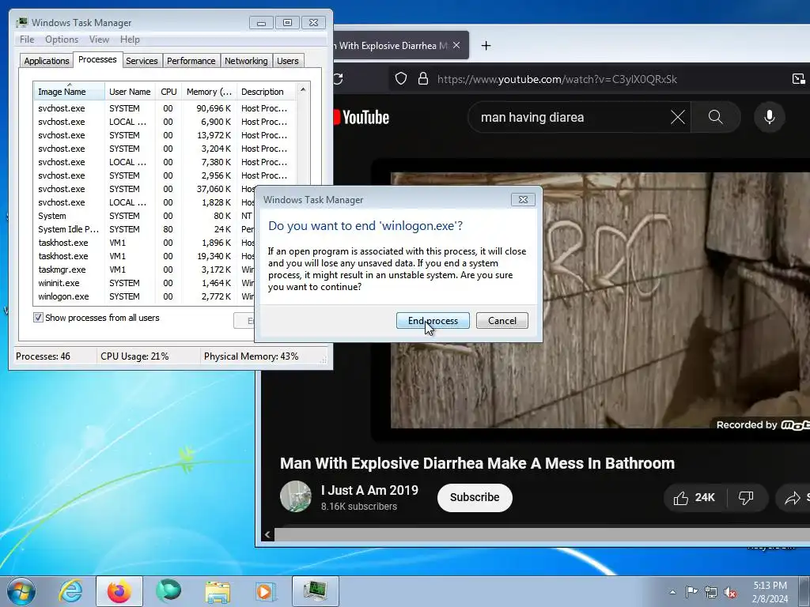Click the picture-in-picture icon in address bar
This screenshot has height=607, width=810.
coord(799,78)
